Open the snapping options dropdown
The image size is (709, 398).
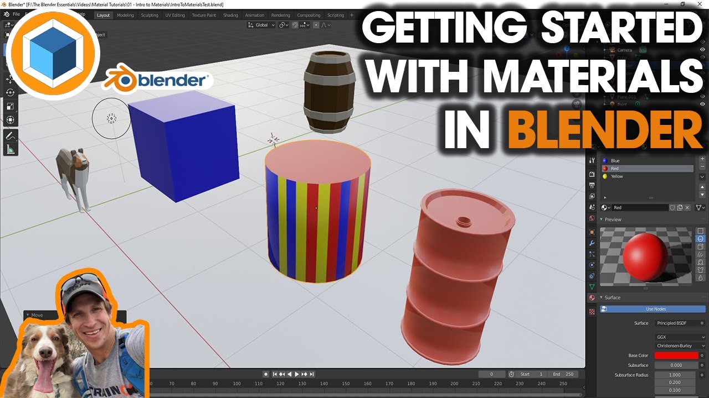point(305,25)
